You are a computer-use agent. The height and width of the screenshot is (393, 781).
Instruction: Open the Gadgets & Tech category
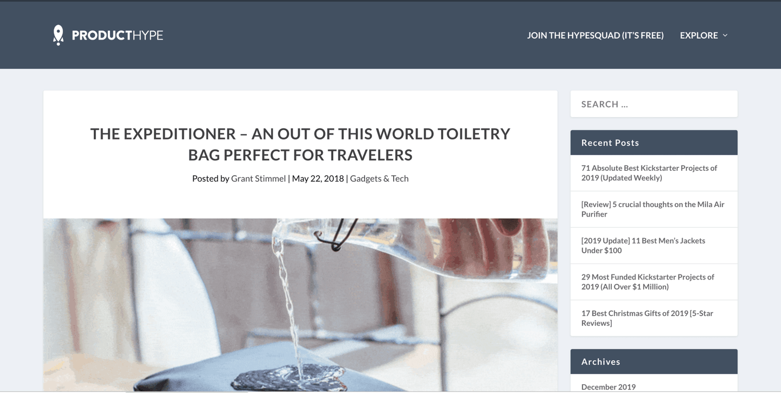(379, 179)
